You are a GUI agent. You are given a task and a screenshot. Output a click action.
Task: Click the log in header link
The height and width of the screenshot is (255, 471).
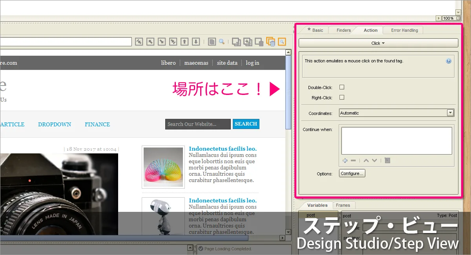[x=252, y=63]
